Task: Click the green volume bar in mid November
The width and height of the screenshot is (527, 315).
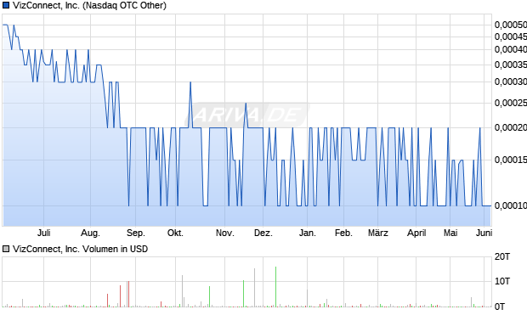Action: (x=243, y=294)
